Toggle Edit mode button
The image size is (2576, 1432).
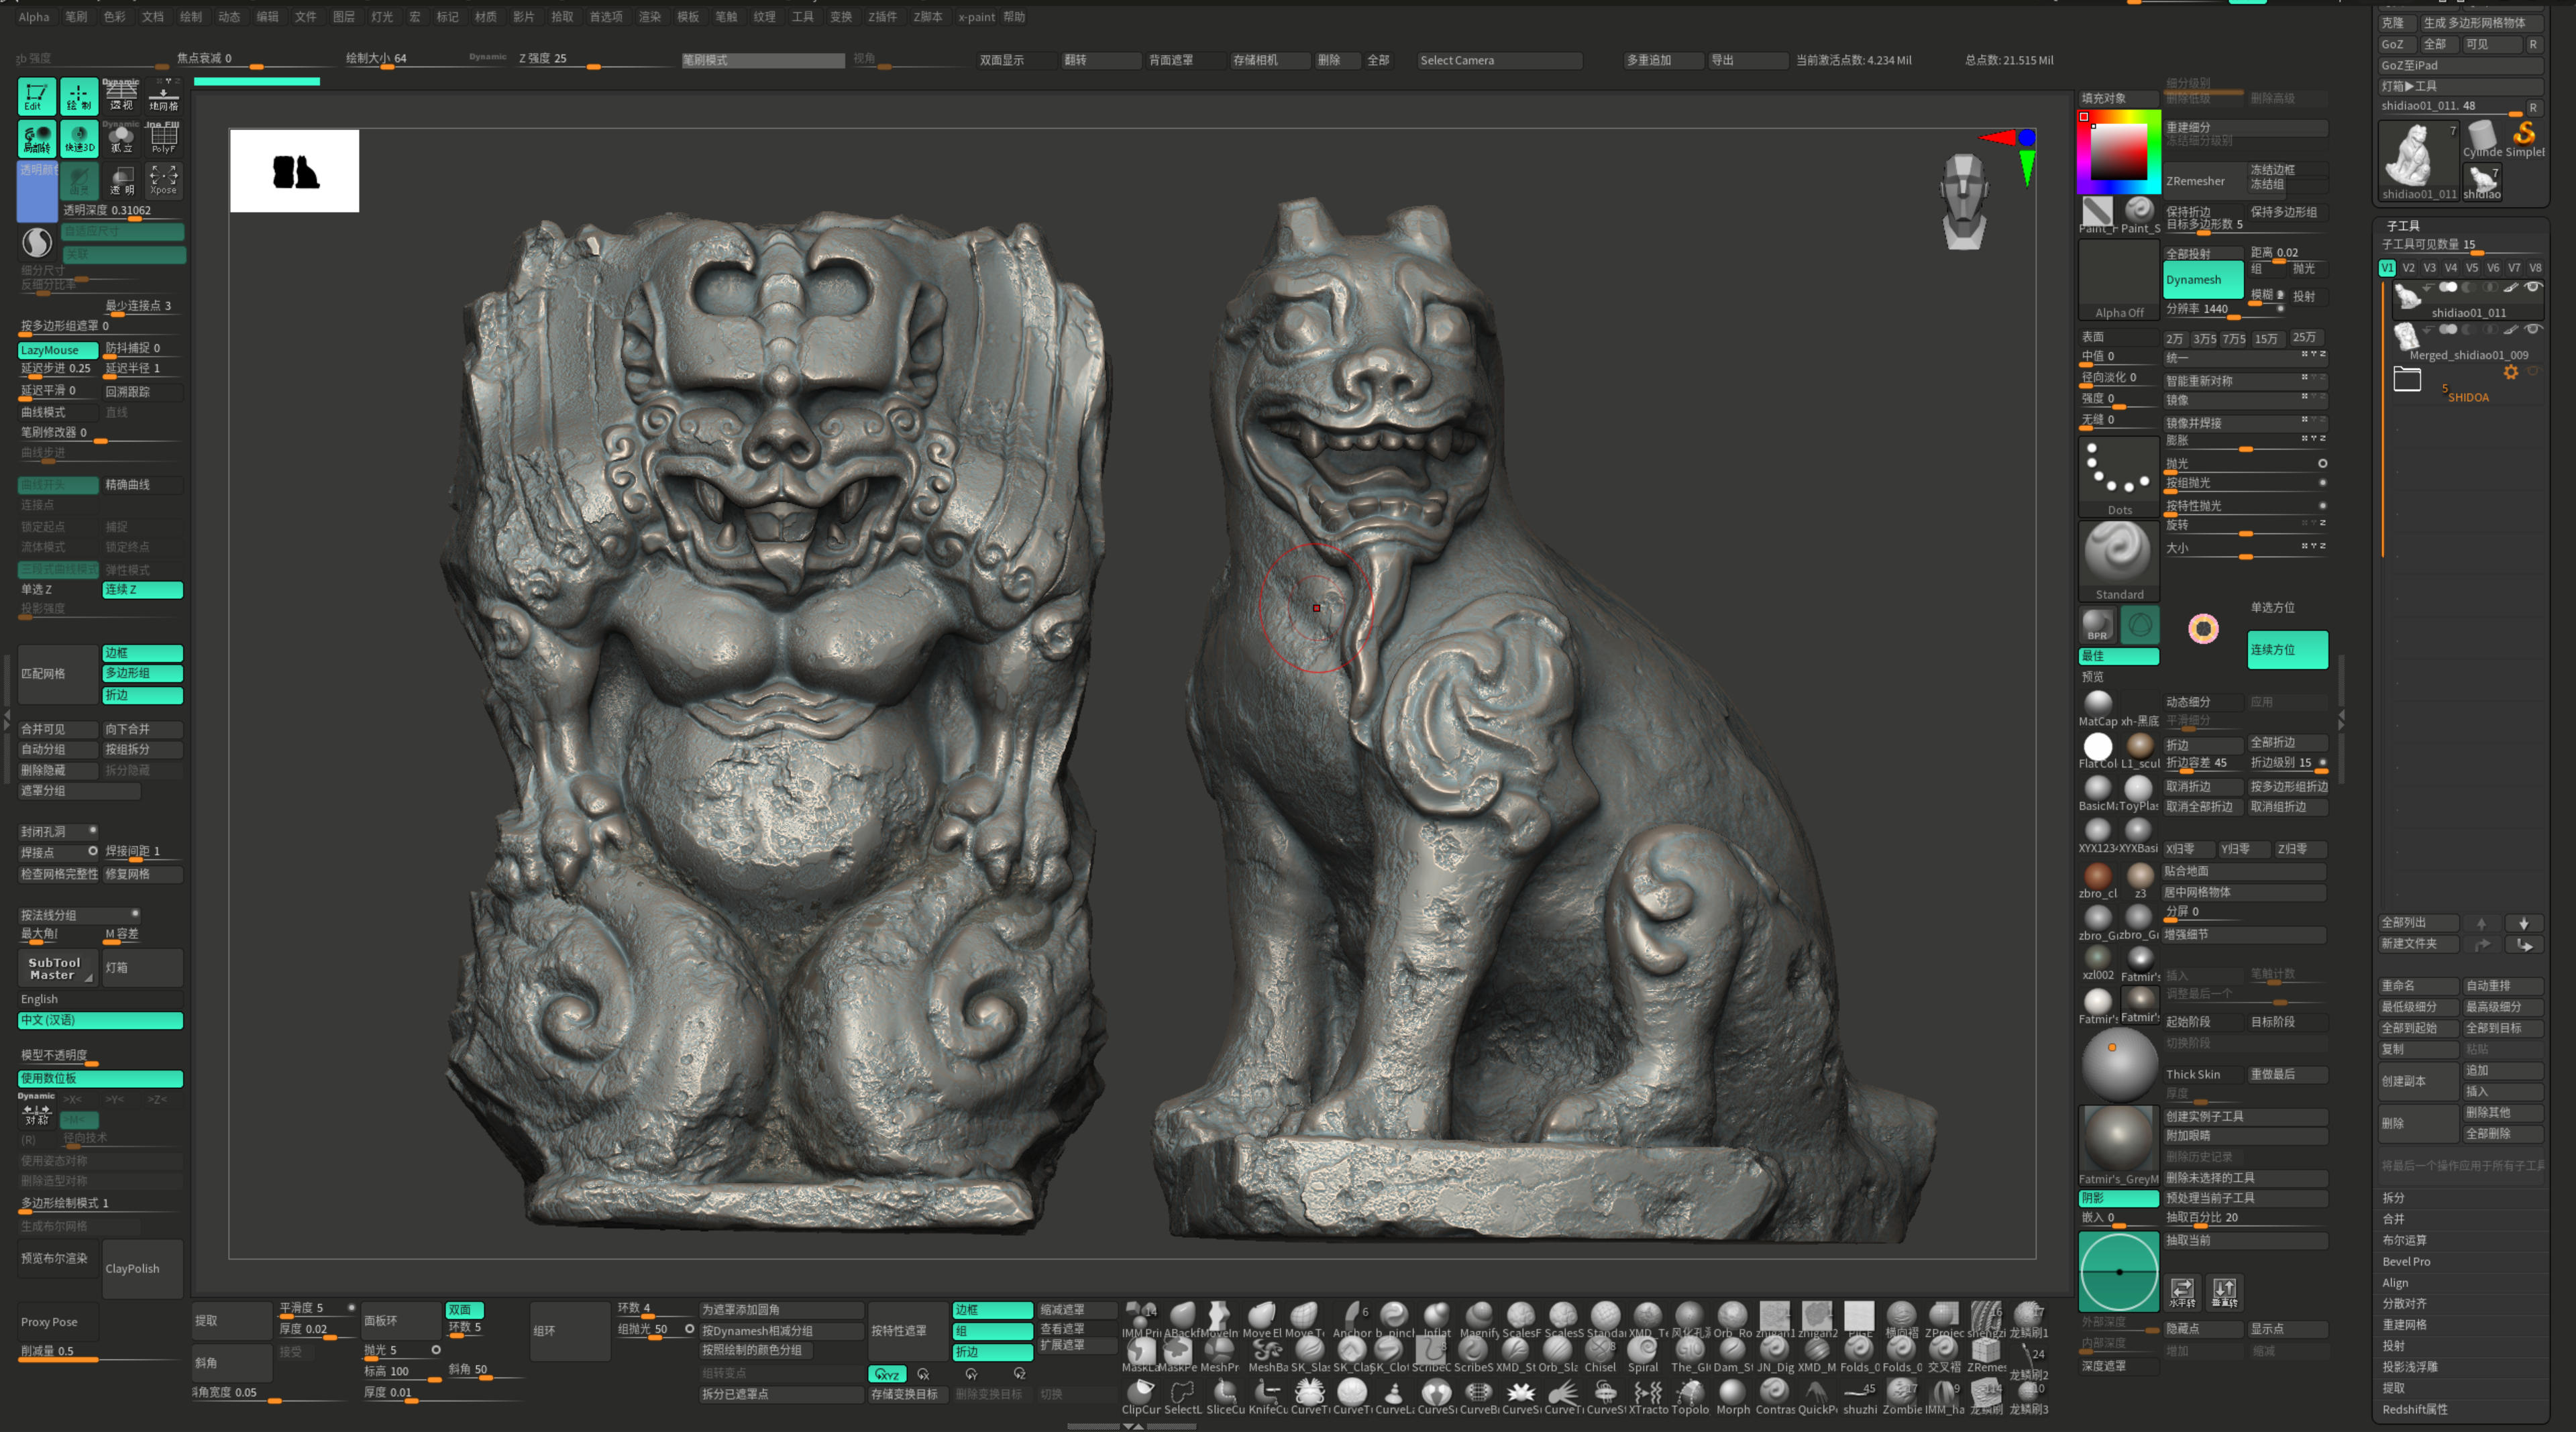[x=36, y=96]
